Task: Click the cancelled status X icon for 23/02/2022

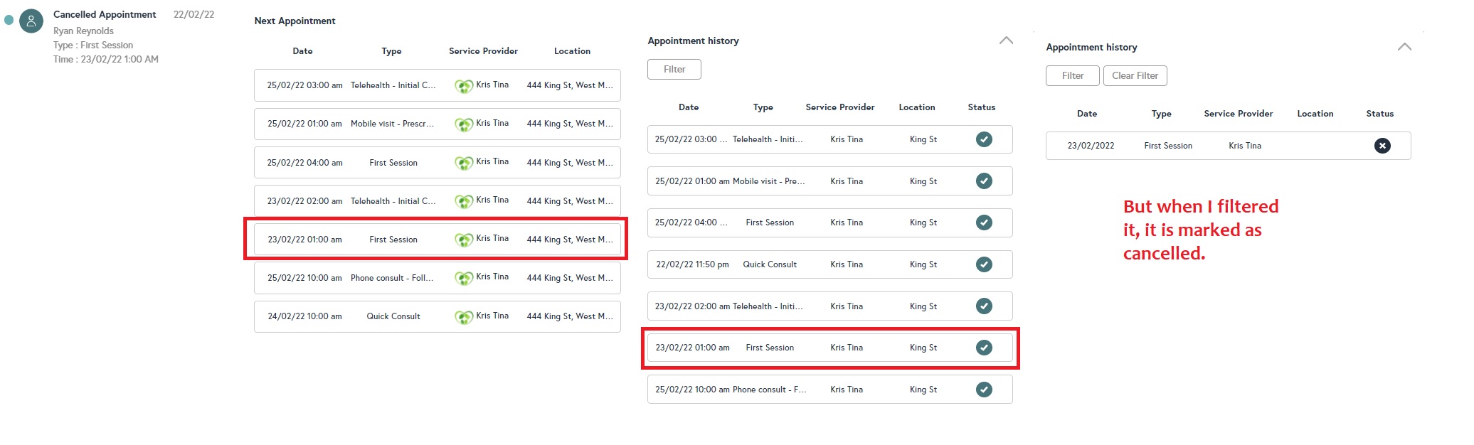Action: pyautogui.click(x=1382, y=146)
